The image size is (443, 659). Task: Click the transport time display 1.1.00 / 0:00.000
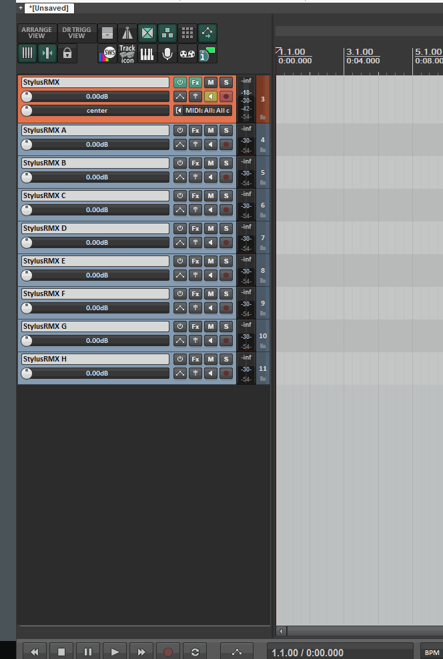point(308,653)
